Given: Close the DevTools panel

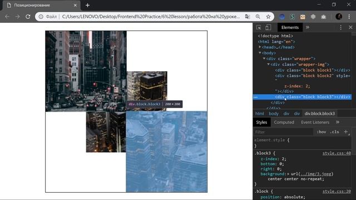Looking at the screenshot, I should coord(350,27).
